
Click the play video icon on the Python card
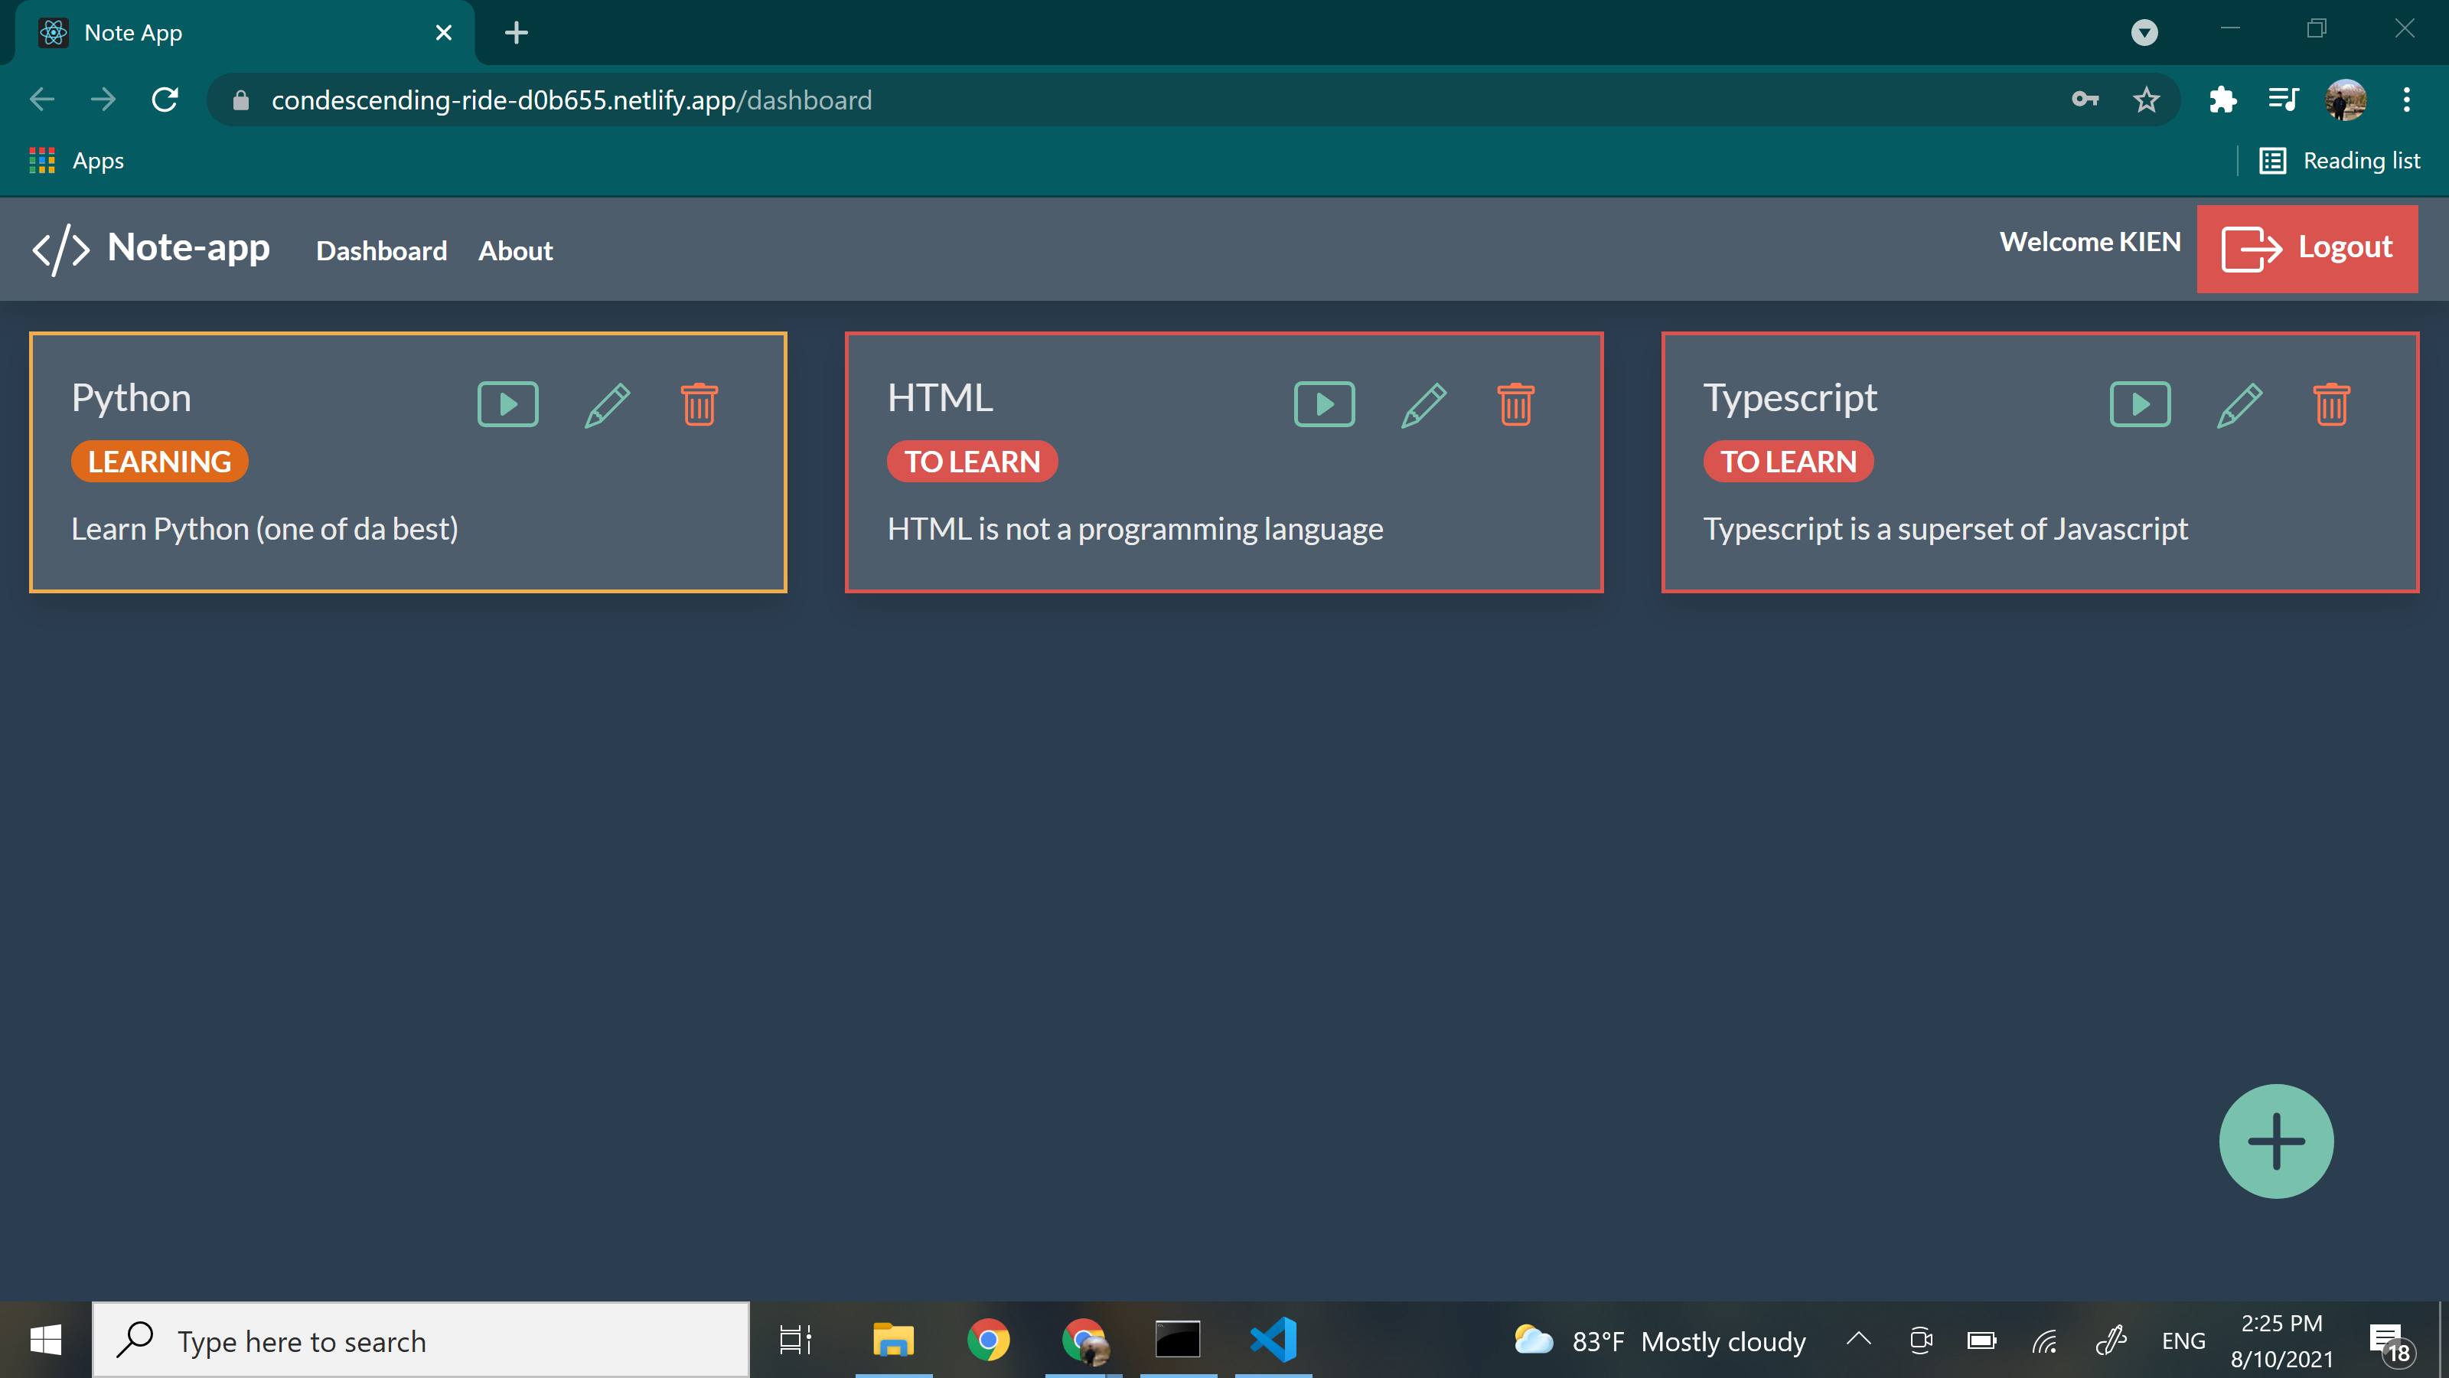coord(507,404)
